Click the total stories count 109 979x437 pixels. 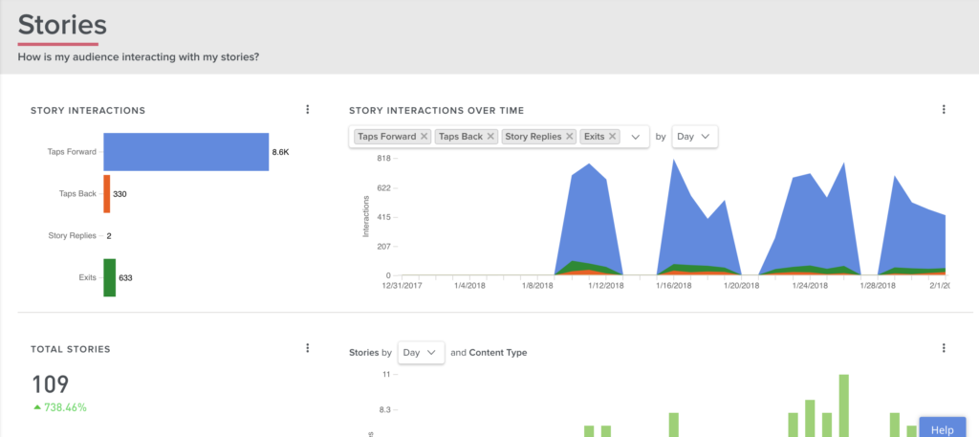(50, 384)
